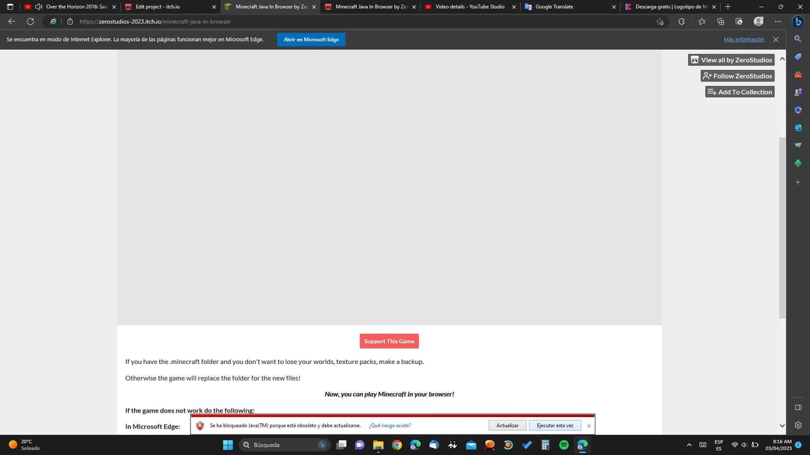This screenshot has height=455, width=810.
Task: Click the taskbar Búsqueda search box
Action: click(x=285, y=445)
